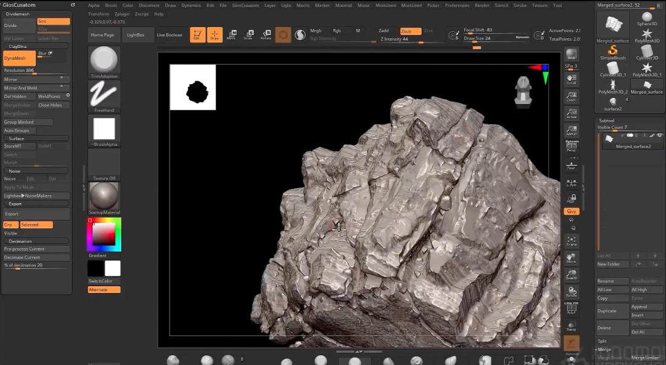Expand the Decimation section
Viewport: 666px width, 365px height.
pyautogui.click(x=20, y=241)
